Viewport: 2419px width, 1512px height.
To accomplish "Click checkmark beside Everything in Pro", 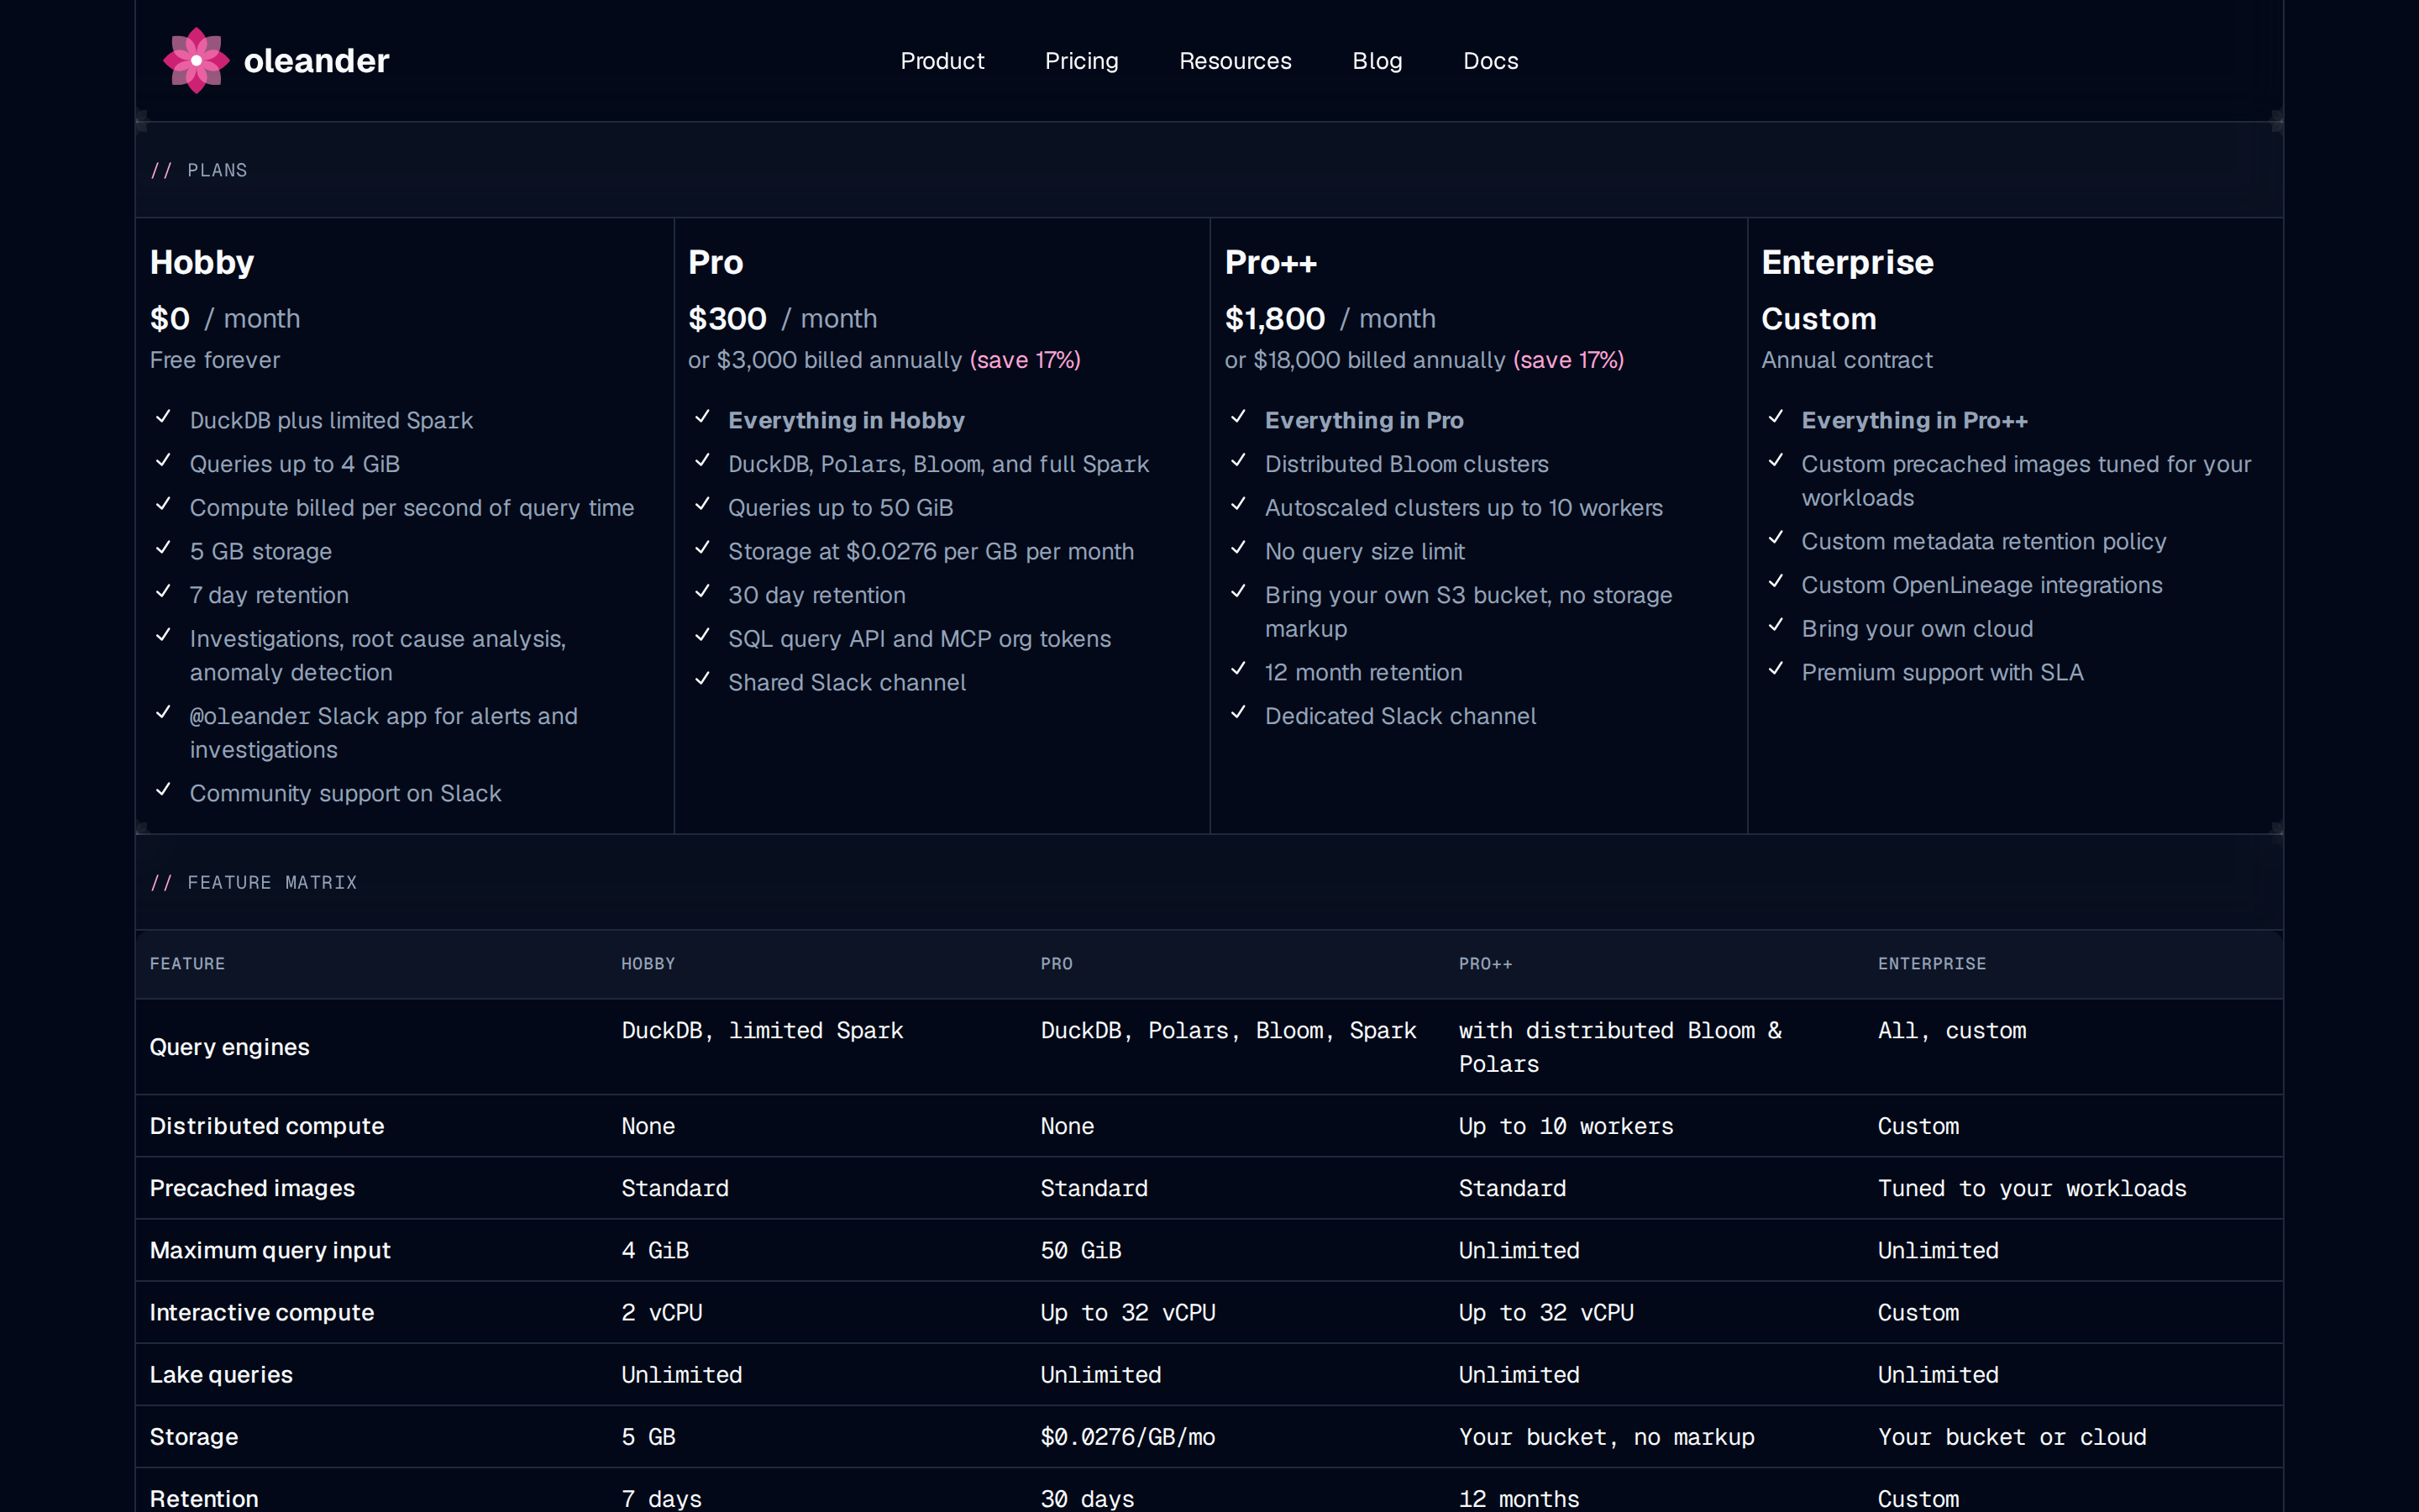I will click(x=1239, y=416).
